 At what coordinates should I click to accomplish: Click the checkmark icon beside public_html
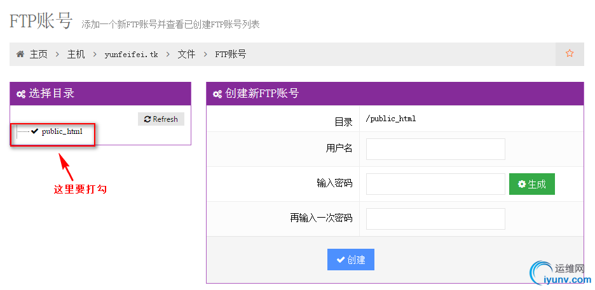tap(34, 131)
